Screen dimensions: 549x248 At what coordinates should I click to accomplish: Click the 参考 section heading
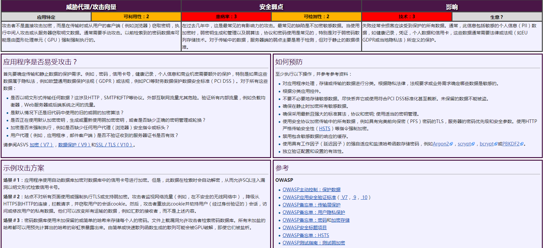click(x=282, y=168)
